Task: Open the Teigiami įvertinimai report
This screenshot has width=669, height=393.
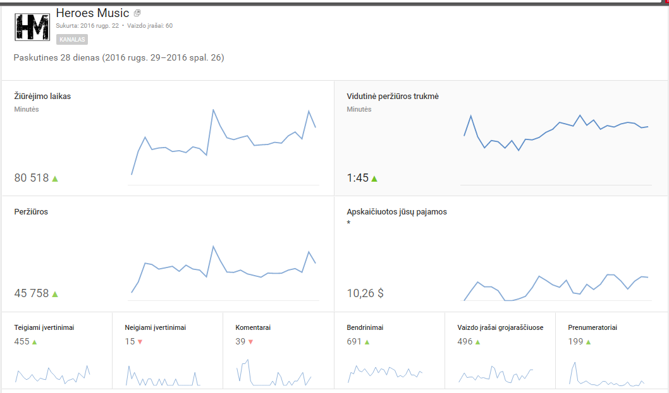Action: click(44, 327)
